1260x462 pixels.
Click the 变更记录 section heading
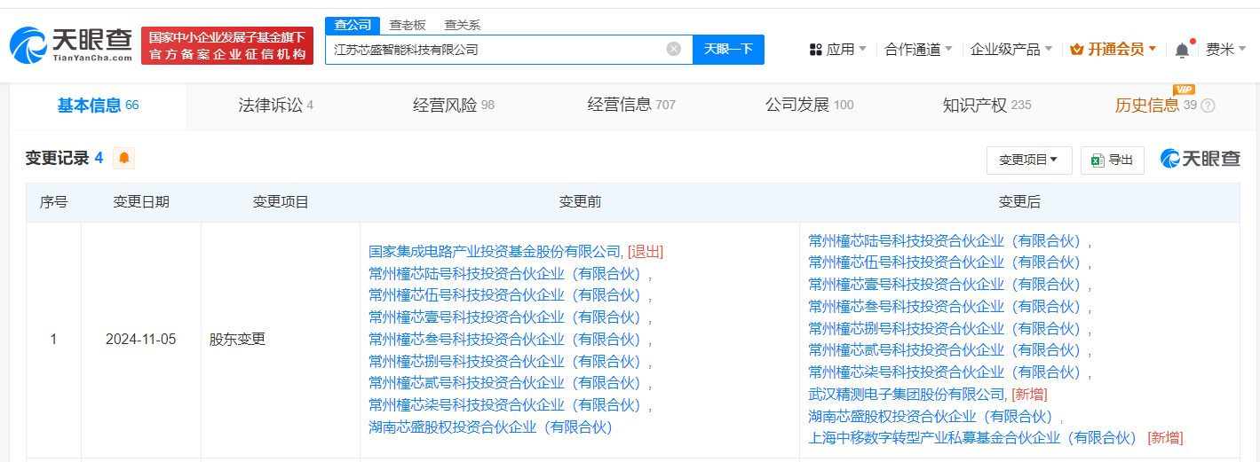(x=58, y=159)
